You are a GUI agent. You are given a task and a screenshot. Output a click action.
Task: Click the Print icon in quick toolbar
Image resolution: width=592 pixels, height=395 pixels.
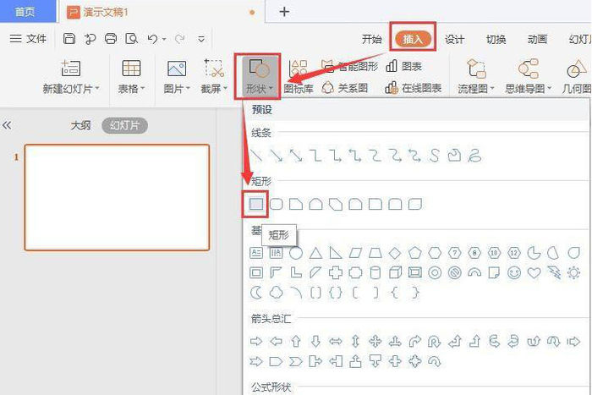111,39
